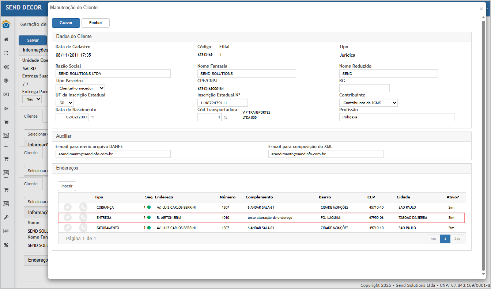Open the calendar picker for Data de Nascimento

pos(92,117)
